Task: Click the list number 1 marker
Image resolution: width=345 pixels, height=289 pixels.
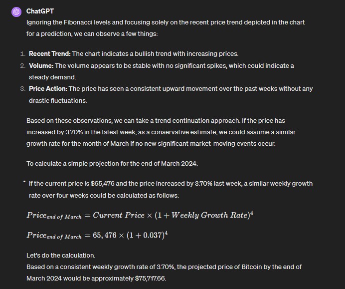Action: pyautogui.click(x=22, y=53)
